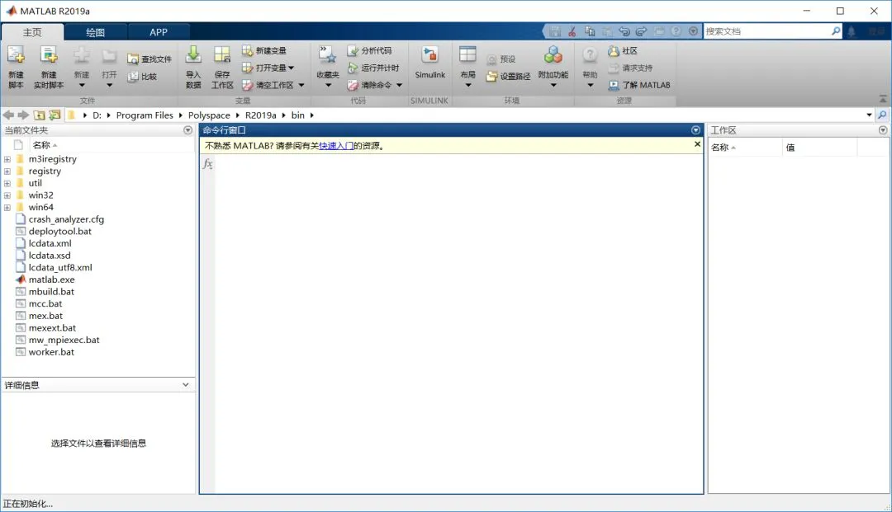Open the Community (社区) link icon

[x=613, y=50]
